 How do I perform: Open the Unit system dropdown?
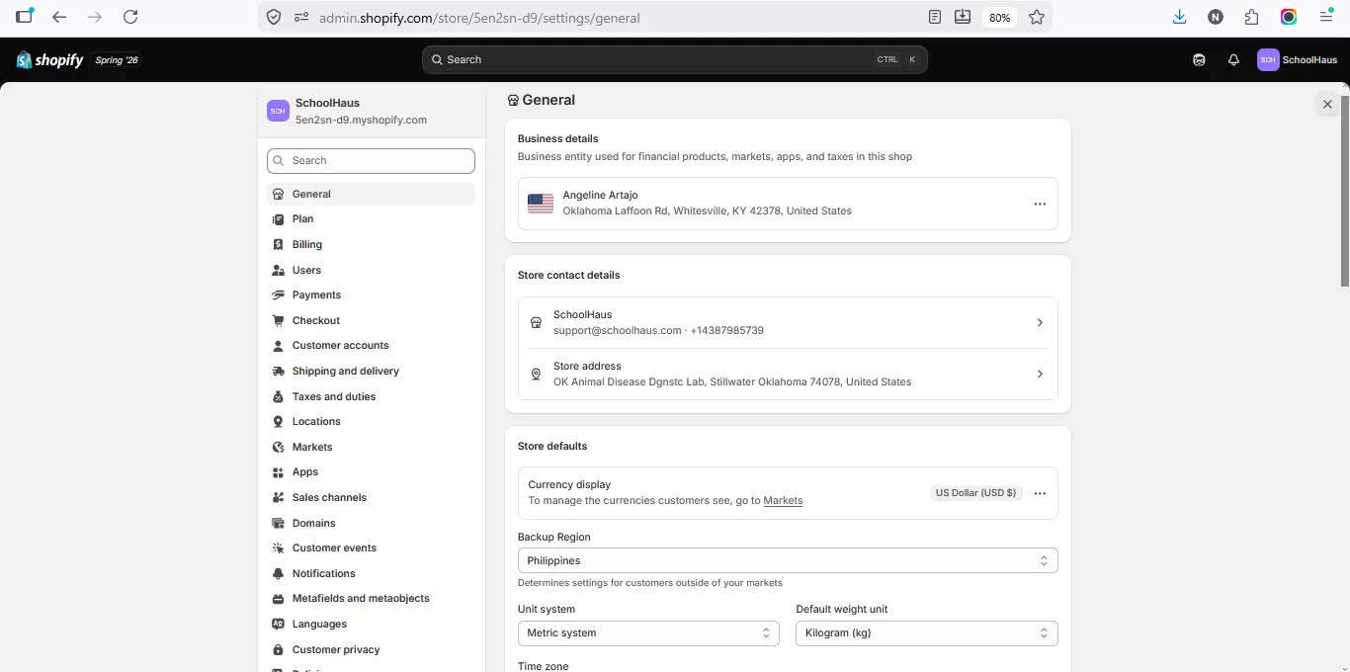coord(648,632)
